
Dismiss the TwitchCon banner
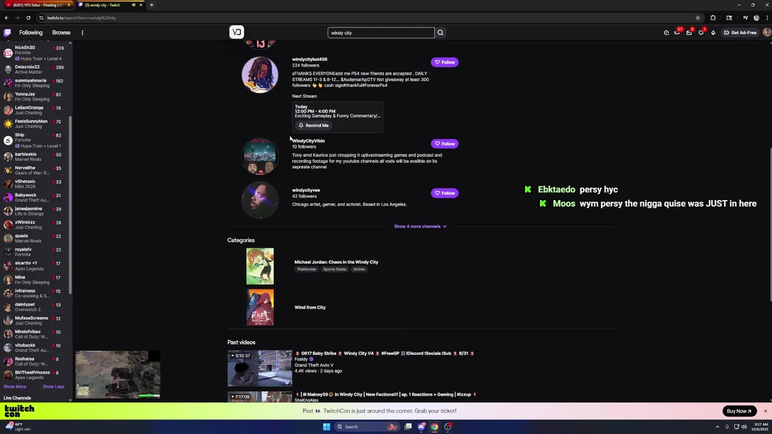point(765,411)
